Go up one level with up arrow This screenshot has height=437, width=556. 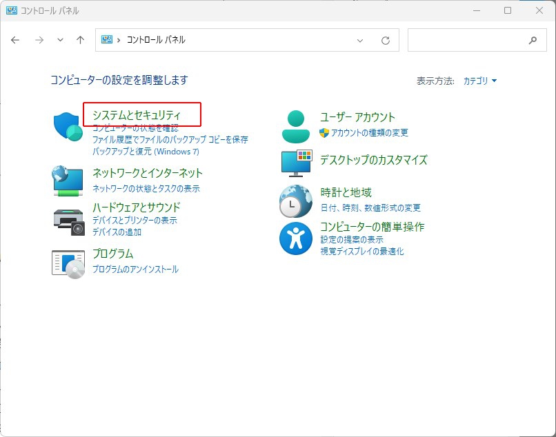pyautogui.click(x=80, y=40)
